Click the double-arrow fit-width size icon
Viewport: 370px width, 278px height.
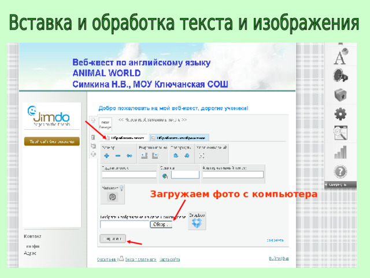[129, 156]
